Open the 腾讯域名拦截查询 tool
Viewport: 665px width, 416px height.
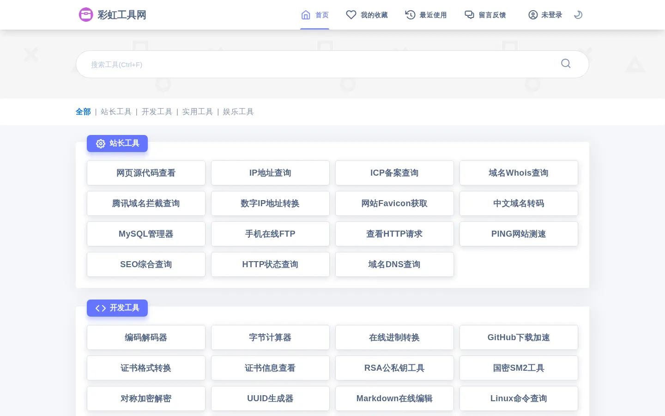[x=146, y=203]
